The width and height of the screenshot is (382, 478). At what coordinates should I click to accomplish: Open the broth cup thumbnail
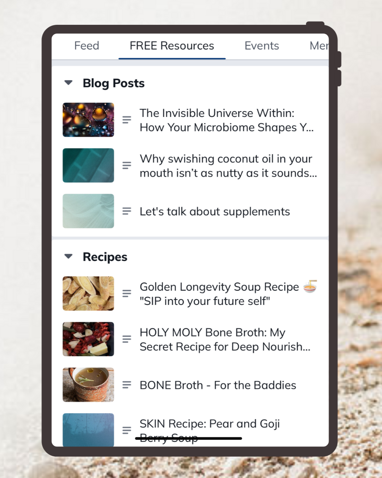pos(88,385)
